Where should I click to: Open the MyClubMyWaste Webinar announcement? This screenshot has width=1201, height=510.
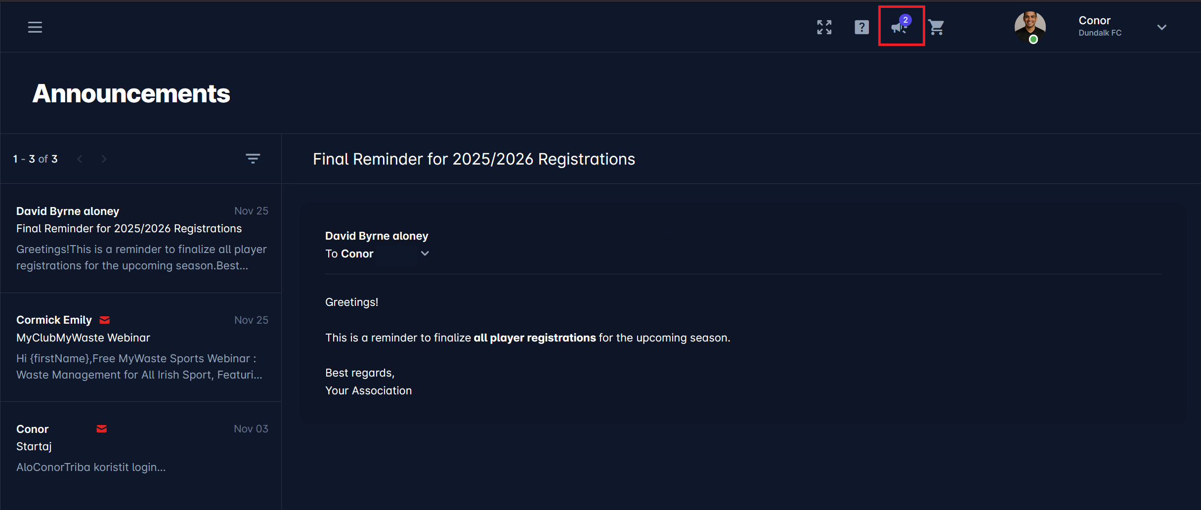click(x=141, y=347)
